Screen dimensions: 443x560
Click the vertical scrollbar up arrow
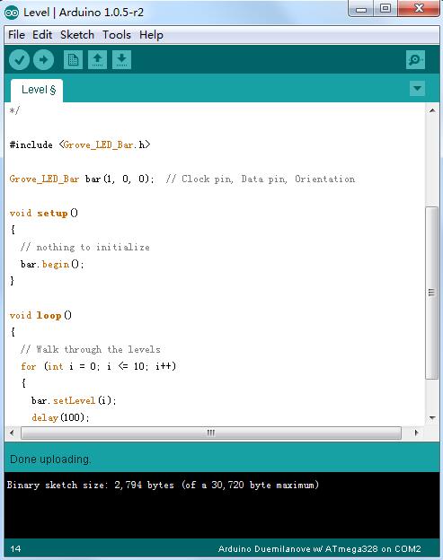coord(432,110)
